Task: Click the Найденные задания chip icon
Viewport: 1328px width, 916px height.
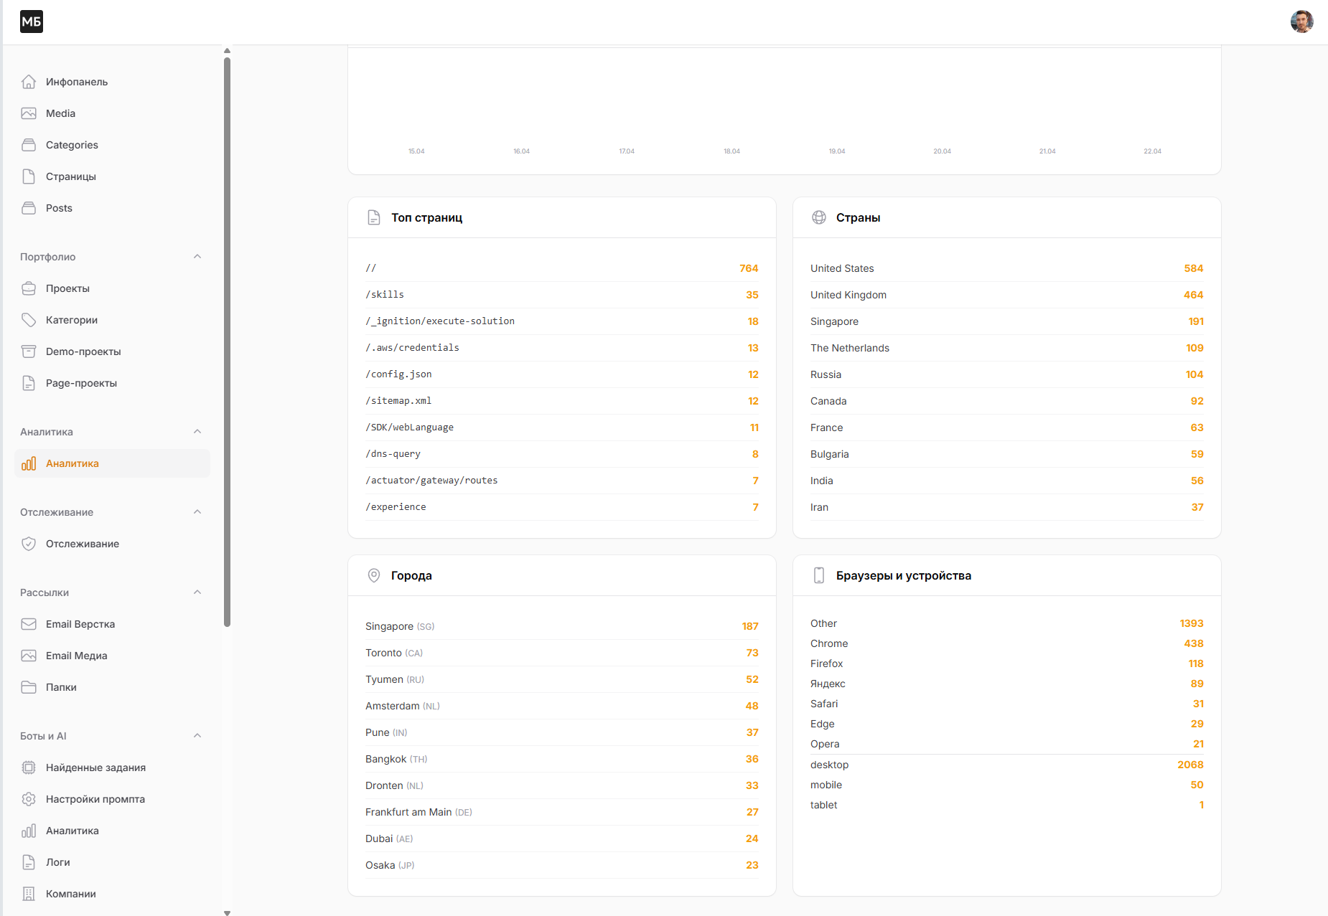Action: 29,768
